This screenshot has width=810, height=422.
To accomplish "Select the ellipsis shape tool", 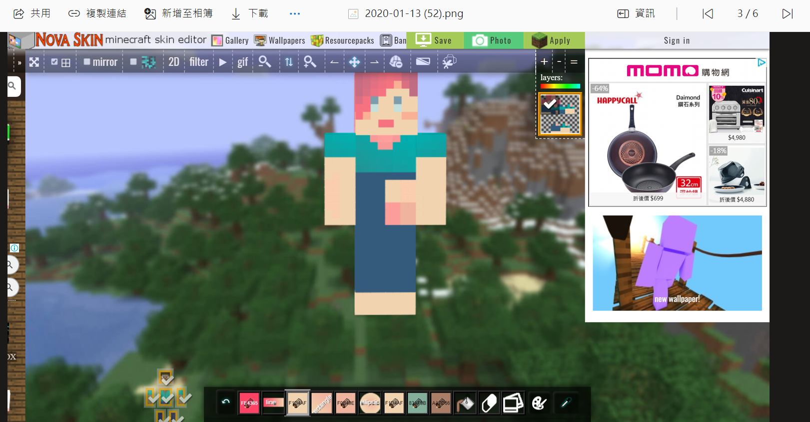I will pyautogui.click(x=370, y=403).
